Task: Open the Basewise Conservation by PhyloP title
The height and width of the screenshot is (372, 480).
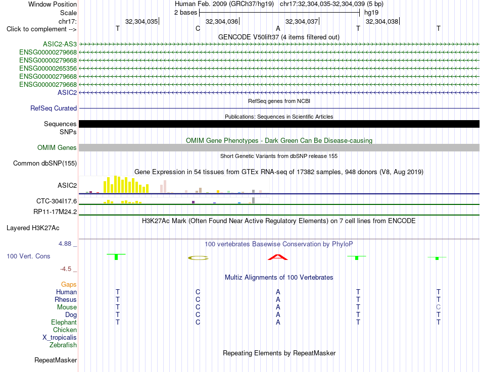Action: click(x=279, y=244)
